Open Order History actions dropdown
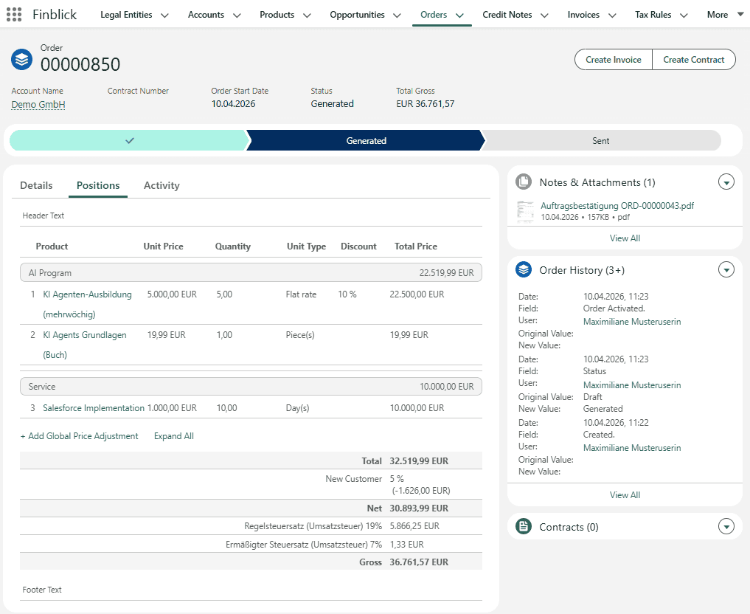The height and width of the screenshot is (614, 750). 726,270
